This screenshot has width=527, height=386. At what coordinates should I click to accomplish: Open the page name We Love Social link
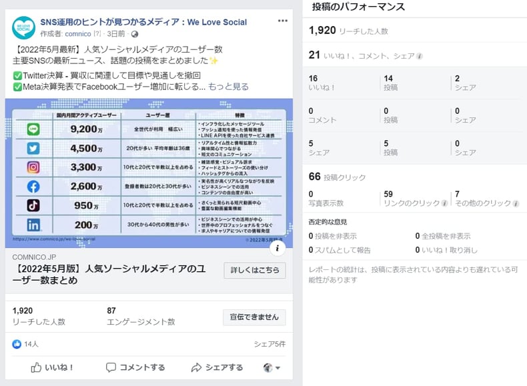(x=143, y=22)
